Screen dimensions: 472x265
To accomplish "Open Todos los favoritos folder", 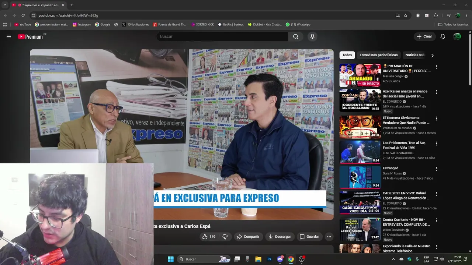I will [x=453, y=25].
